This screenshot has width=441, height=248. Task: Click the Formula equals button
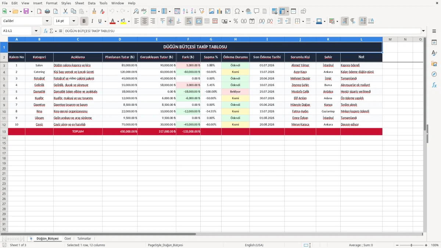click(61, 31)
